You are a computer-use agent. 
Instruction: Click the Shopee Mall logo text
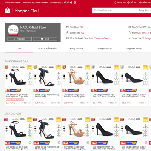pos(27,11)
